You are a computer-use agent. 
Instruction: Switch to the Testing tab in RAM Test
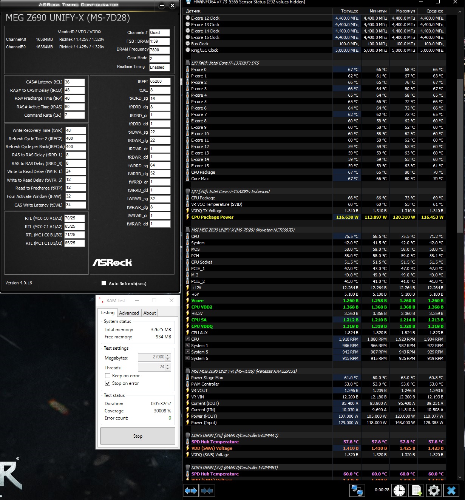[107, 313]
